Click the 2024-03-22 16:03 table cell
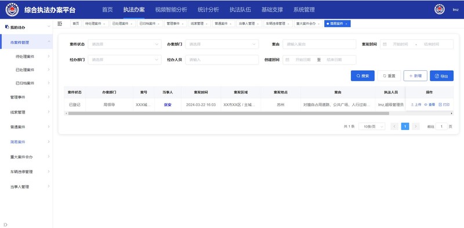The height and width of the screenshot is (228, 464). 201,105
